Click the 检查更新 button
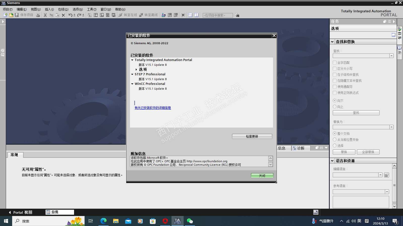Viewport: 403px width, 226px height. pos(252,136)
